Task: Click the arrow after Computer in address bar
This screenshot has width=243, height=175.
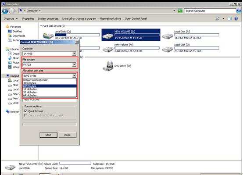Action: point(40,11)
